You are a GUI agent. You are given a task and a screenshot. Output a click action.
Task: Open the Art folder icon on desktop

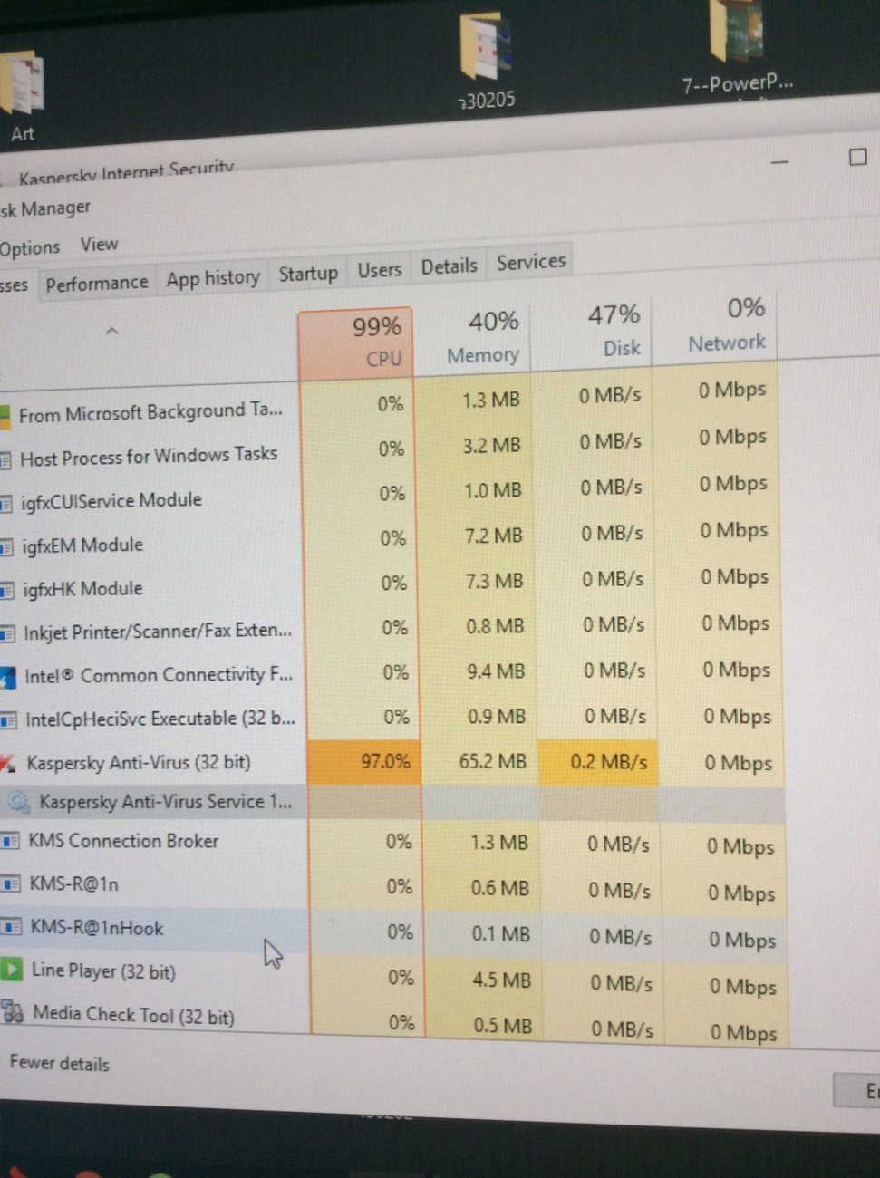pyautogui.click(x=21, y=83)
